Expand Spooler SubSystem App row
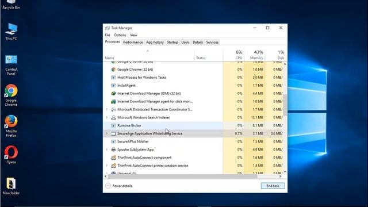This screenshot has width=368, height=207. click(106, 149)
